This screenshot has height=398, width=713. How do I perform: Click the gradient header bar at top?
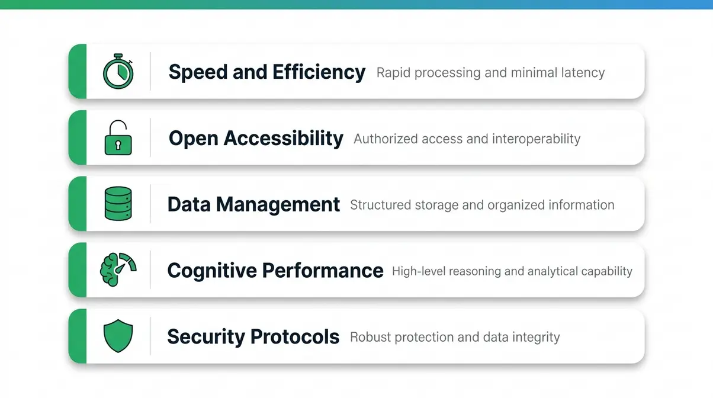coord(356,4)
